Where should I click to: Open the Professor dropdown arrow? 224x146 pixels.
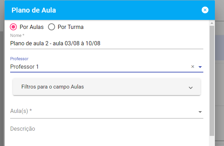pos(200,67)
